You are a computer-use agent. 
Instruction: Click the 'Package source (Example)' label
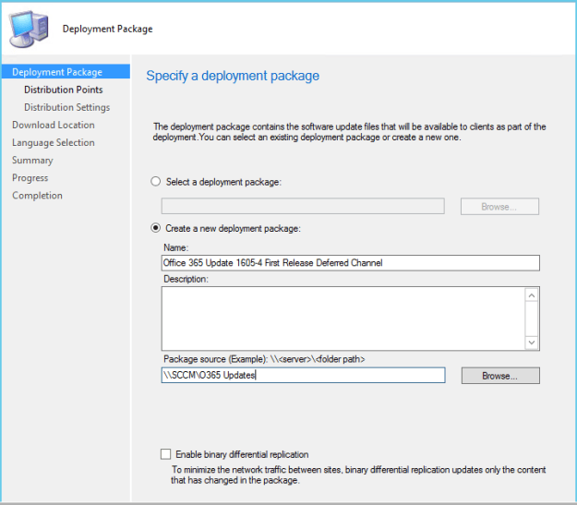click(264, 359)
